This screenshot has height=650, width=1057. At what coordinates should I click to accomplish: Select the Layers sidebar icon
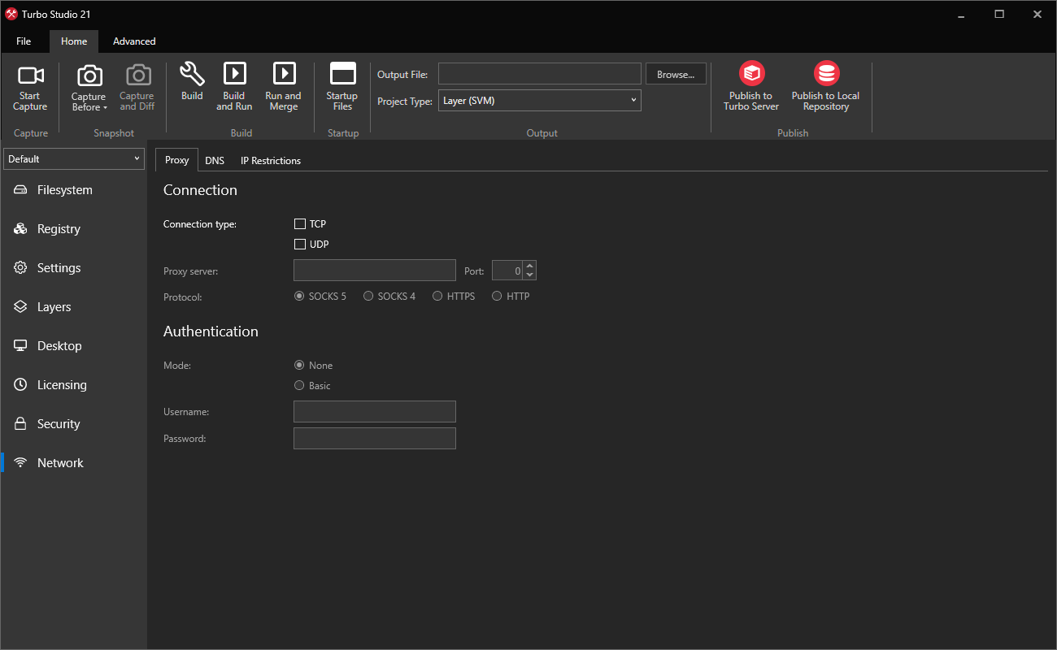coord(53,306)
